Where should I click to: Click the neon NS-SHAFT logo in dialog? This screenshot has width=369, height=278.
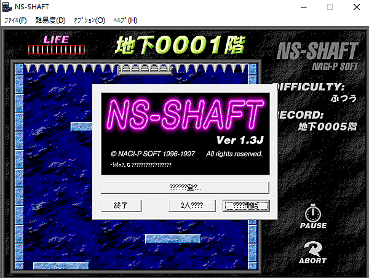[x=186, y=114]
